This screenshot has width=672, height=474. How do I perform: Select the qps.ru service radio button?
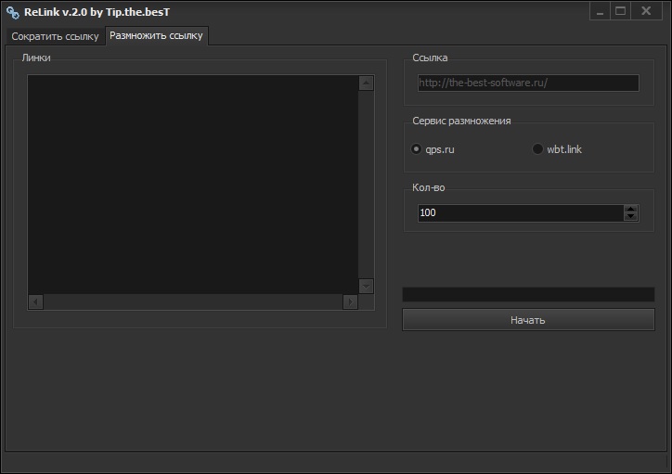[417, 149]
